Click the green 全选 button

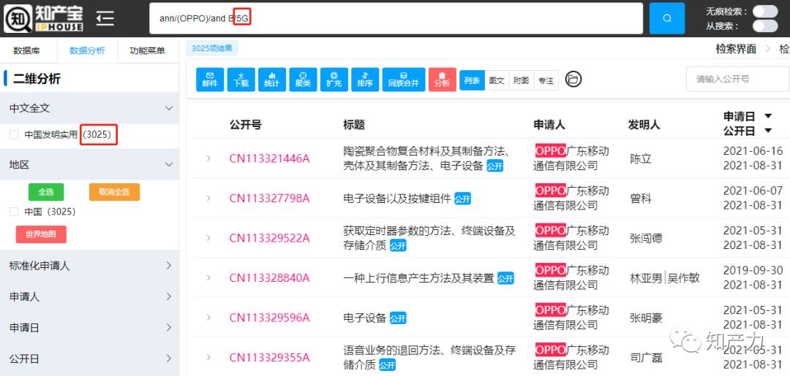[46, 192]
